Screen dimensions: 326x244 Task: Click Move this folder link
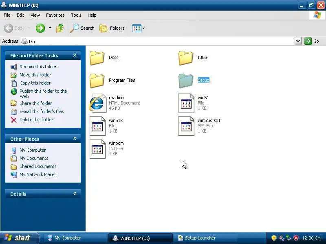35,75
